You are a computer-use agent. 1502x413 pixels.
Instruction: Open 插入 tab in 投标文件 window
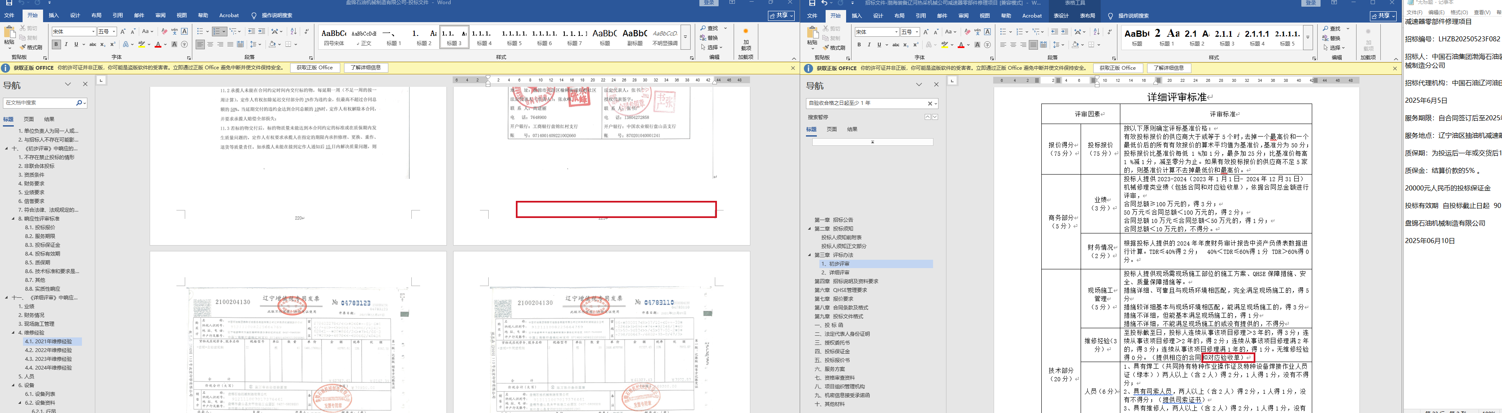(54, 16)
